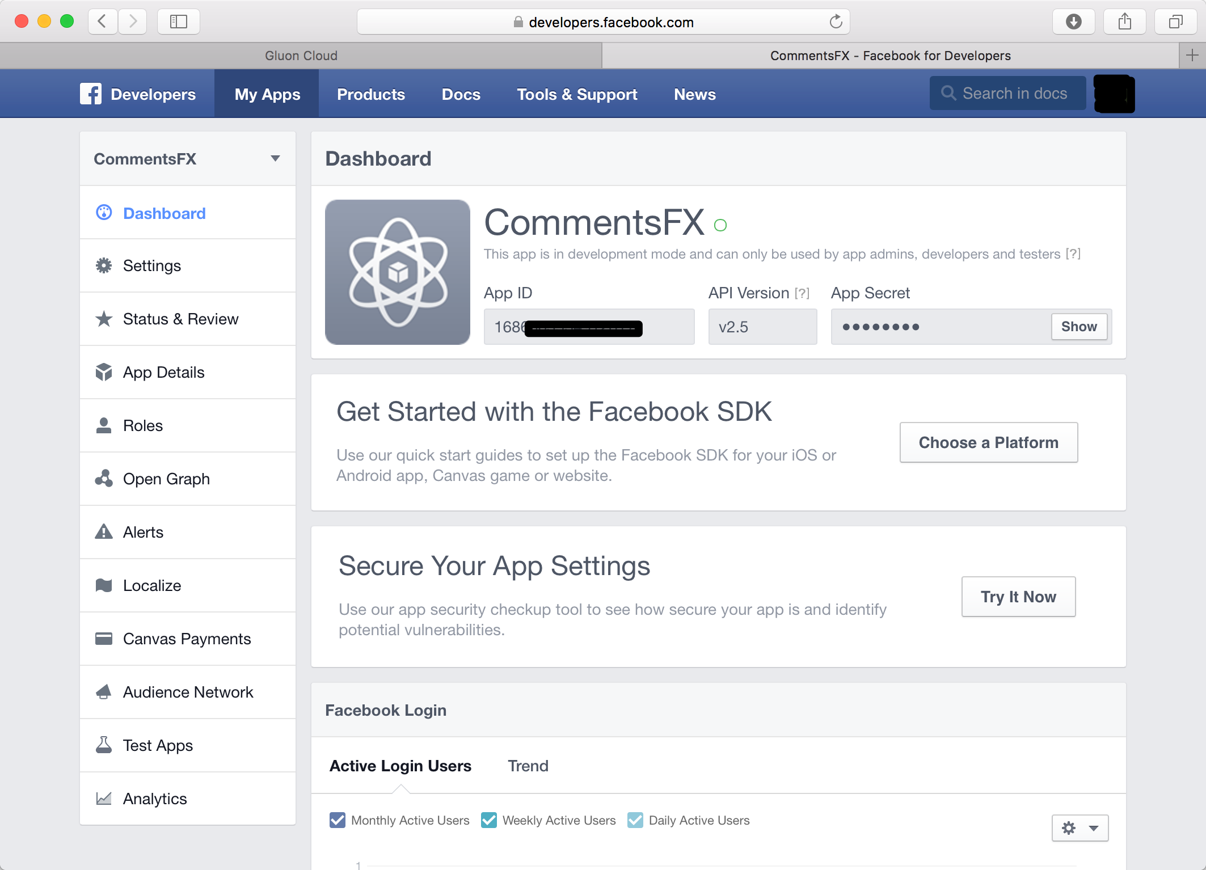Image resolution: width=1206 pixels, height=870 pixels.
Task: Open the Docs menu
Action: (x=461, y=94)
